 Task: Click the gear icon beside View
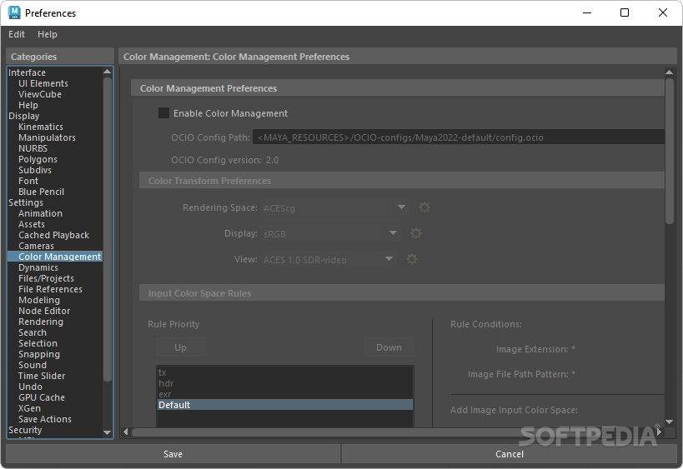tap(412, 259)
